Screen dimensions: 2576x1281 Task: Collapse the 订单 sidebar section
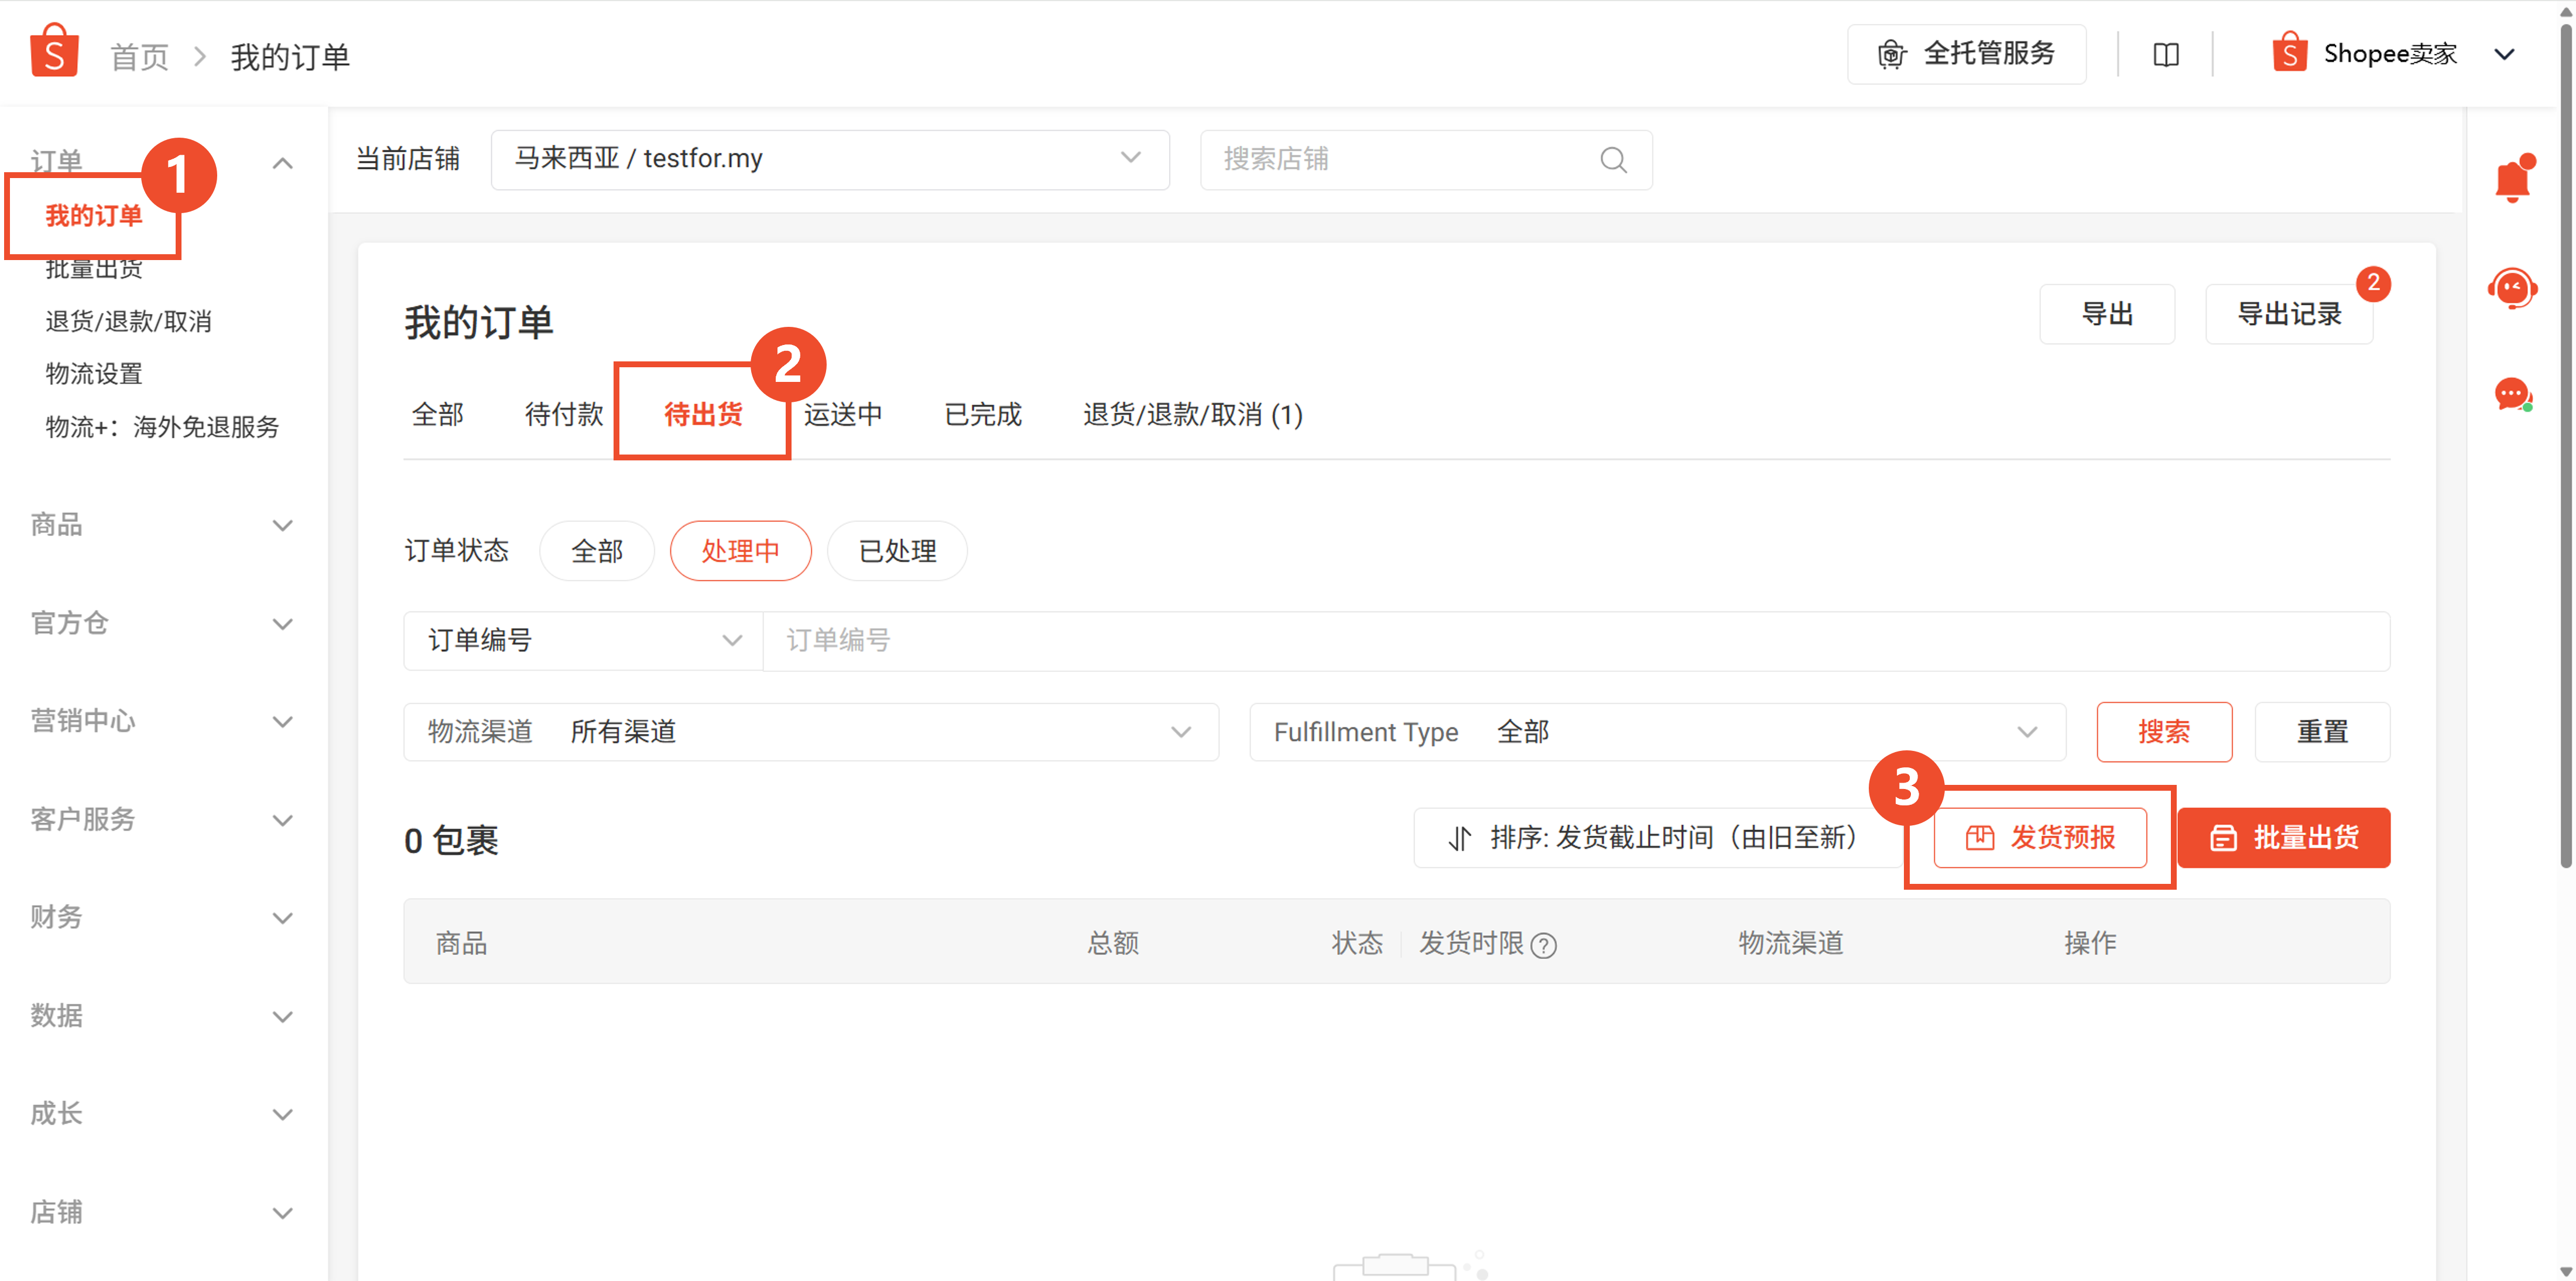[283, 163]
